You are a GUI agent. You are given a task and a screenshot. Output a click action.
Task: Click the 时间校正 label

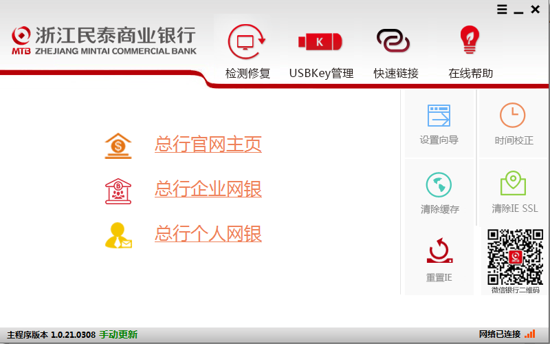point(514,140)
